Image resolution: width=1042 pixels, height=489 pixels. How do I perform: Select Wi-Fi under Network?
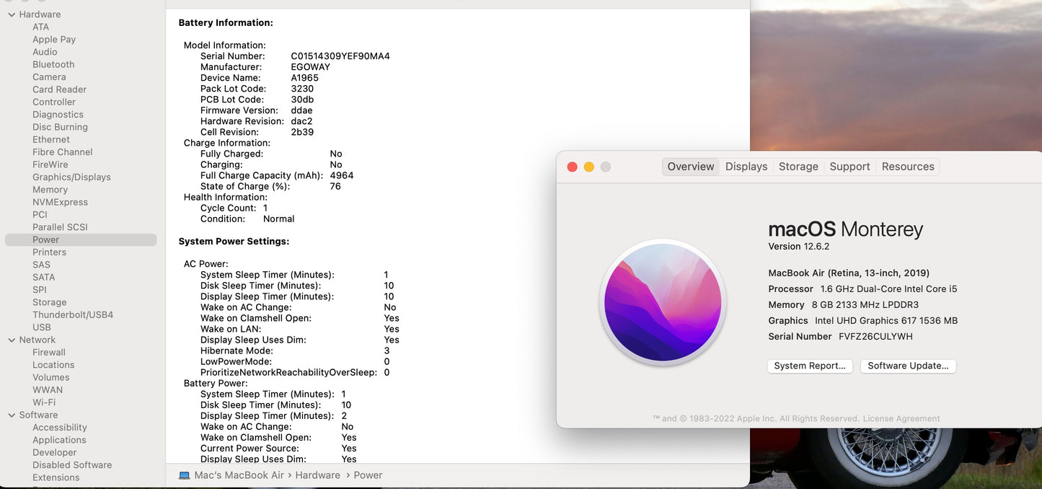[x=44, y=402]
